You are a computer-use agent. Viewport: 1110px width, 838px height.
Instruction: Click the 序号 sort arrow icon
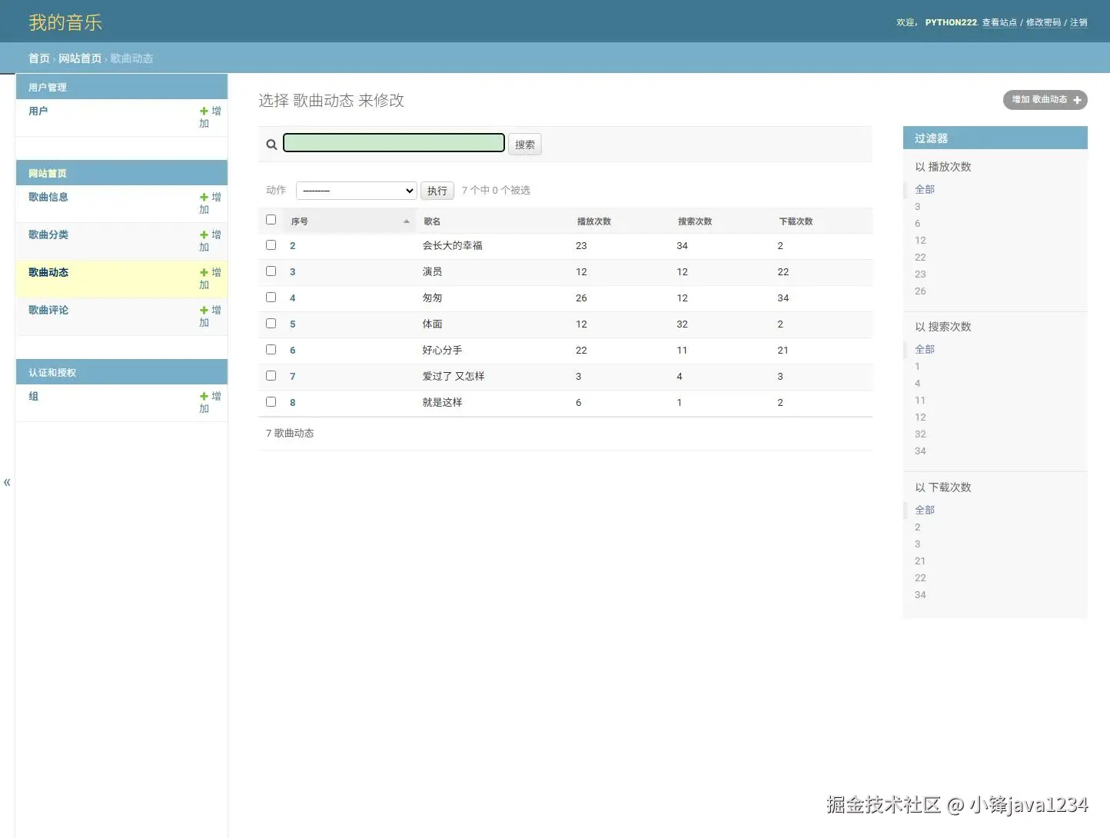pyautogui.click(x=407, y=221)
